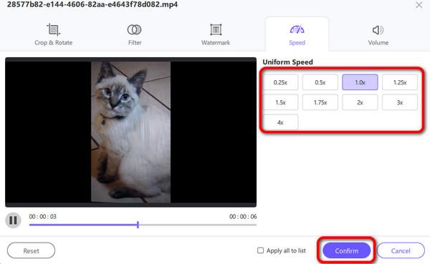Click the speaker volume icon
The image size is (430, 264).
[378, 30]
